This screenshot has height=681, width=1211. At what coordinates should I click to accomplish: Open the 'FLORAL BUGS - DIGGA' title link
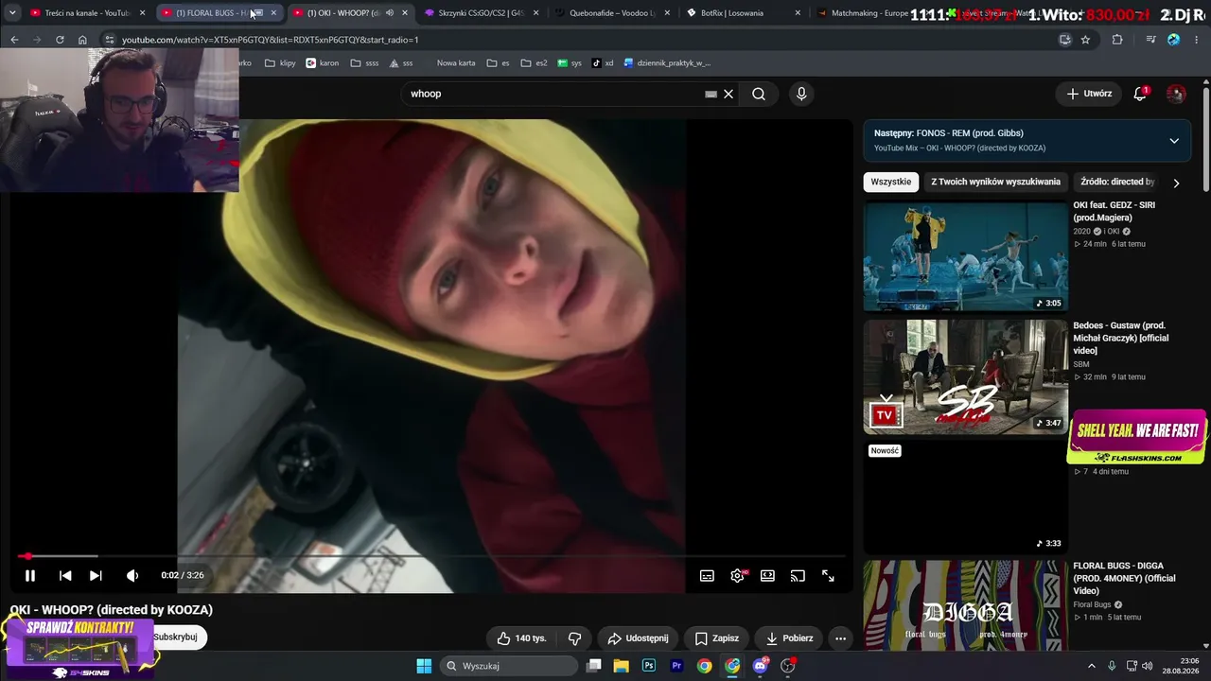click(1124, 578)
